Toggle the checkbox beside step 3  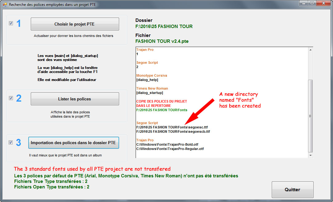click(x=11, y=143)
